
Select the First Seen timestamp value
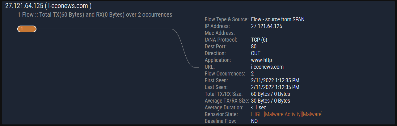coord(275,80)
